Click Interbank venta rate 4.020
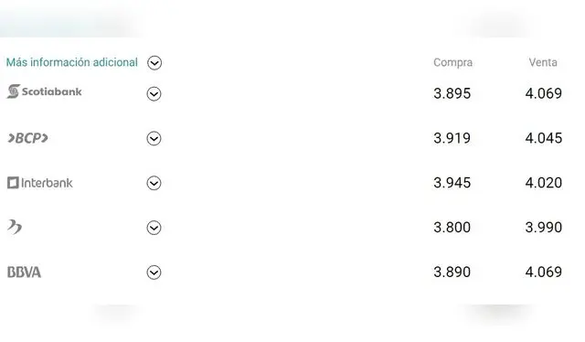 pyautogui.click(x=544, y=183)
